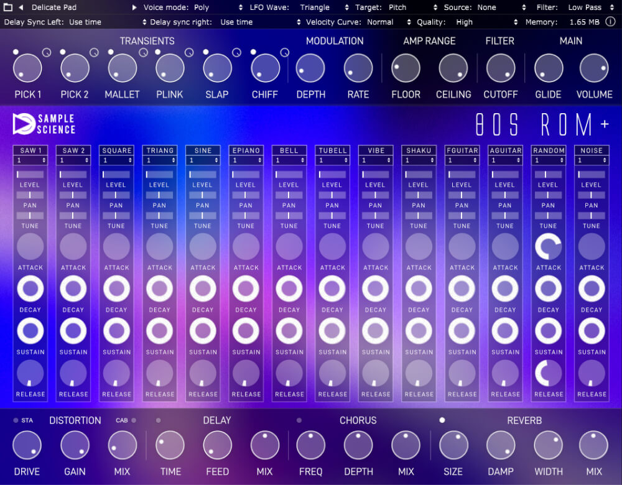Click the GLIDE knob
622x485 pixels.
548,68
